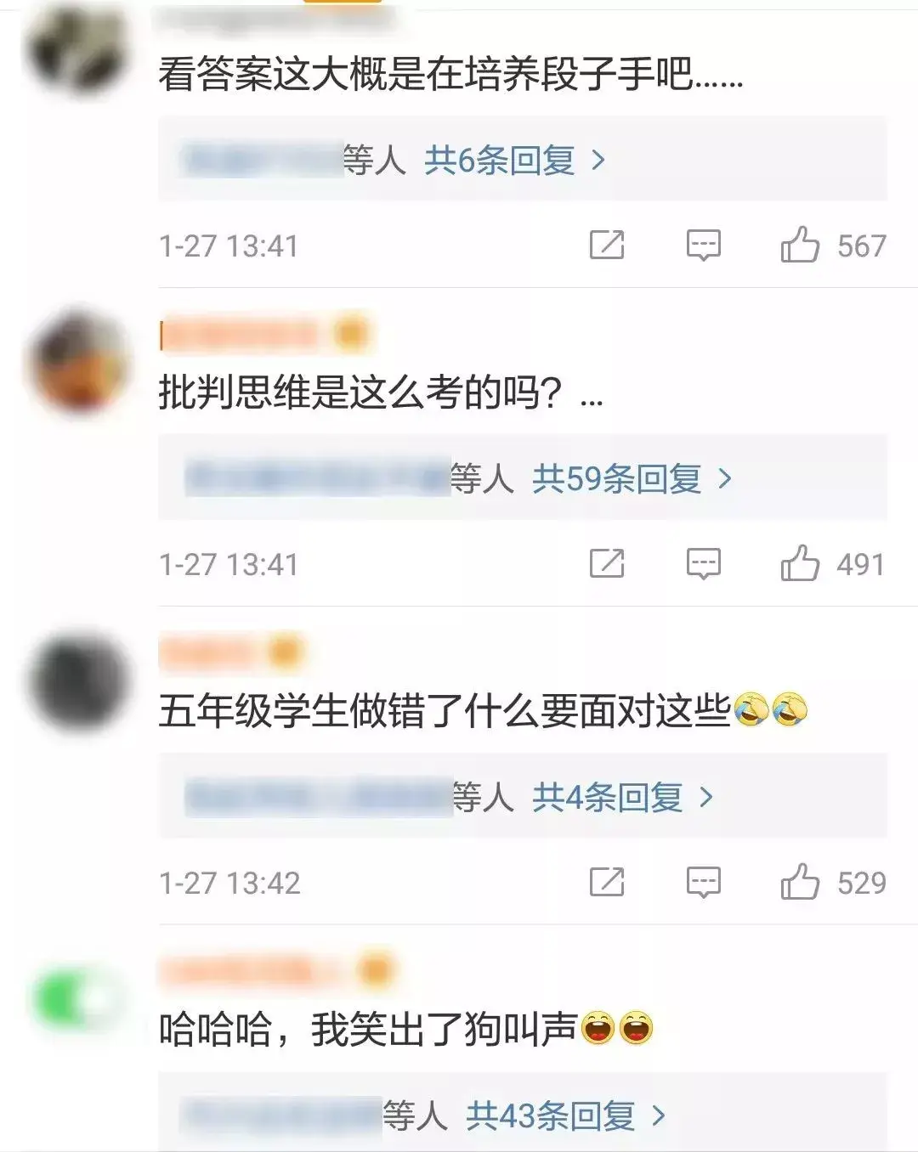
Task: Open reply bubble on the 批判思维 comment
Action: pyautogui.click(x=704, y=563)
